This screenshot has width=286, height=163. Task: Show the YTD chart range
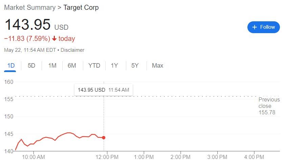pos(94,66)
